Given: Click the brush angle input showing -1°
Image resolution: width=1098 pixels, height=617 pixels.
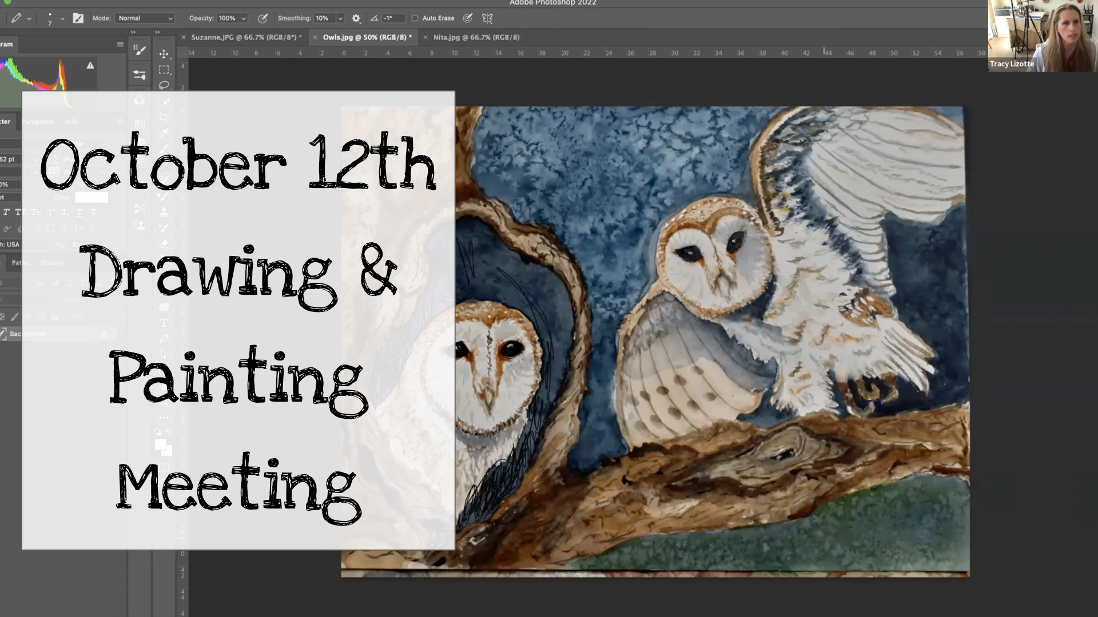Looking at the screenshot, I should point(393,18).
